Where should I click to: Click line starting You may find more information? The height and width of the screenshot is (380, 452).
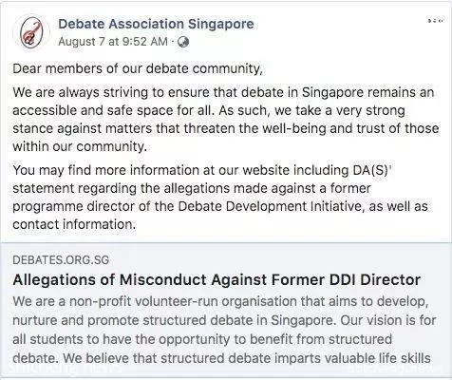pos(202,171)
